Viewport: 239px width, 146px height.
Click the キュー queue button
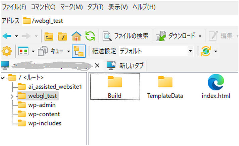pos(50,51)
